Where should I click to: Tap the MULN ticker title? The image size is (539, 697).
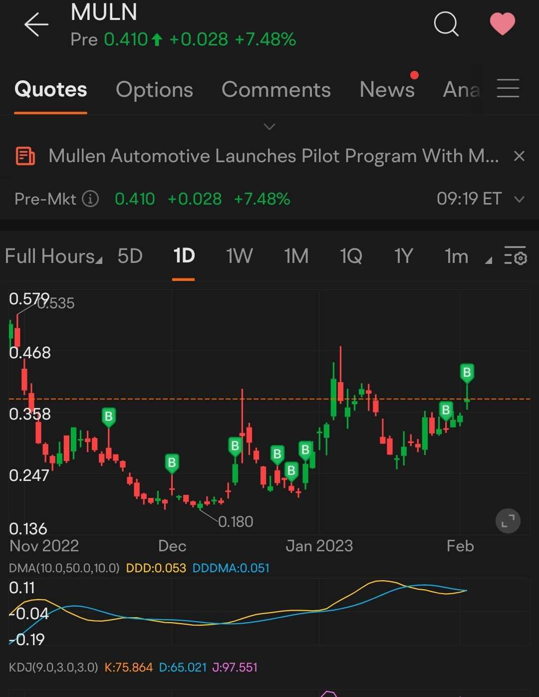104,12
